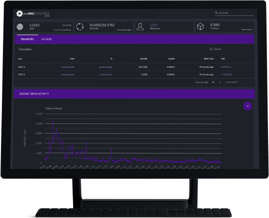Image resolution: width=269 pixels, height=218 pixels.
Task: Click the 87885 holders value
Action: click(215, 25)
